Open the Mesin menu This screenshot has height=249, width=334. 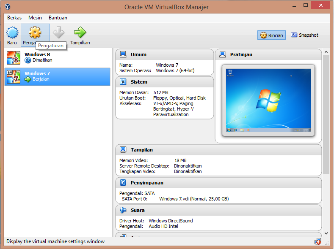(x=35, y=18)
